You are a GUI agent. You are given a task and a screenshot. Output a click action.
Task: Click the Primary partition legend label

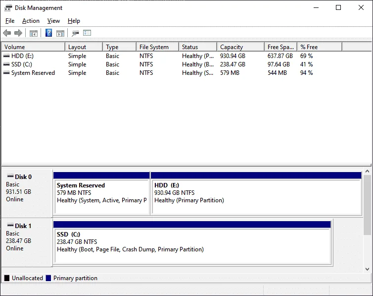pyautogui.click(x=75, y=278)
